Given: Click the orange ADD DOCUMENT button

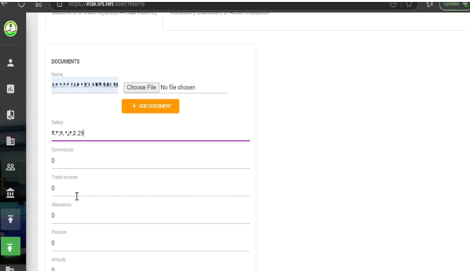Looking at the screenshot, I should (150, 106).
